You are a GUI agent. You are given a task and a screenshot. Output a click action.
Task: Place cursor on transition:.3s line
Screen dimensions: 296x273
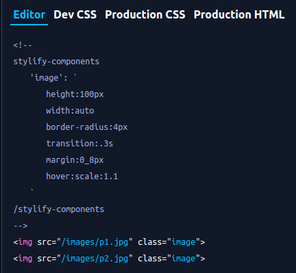pos(79,144)
